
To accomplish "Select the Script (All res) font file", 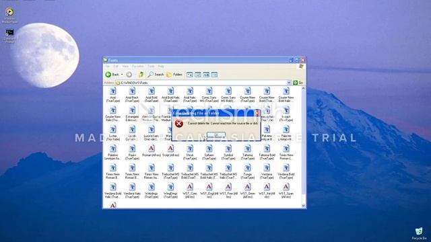I will tap(170, 151).
